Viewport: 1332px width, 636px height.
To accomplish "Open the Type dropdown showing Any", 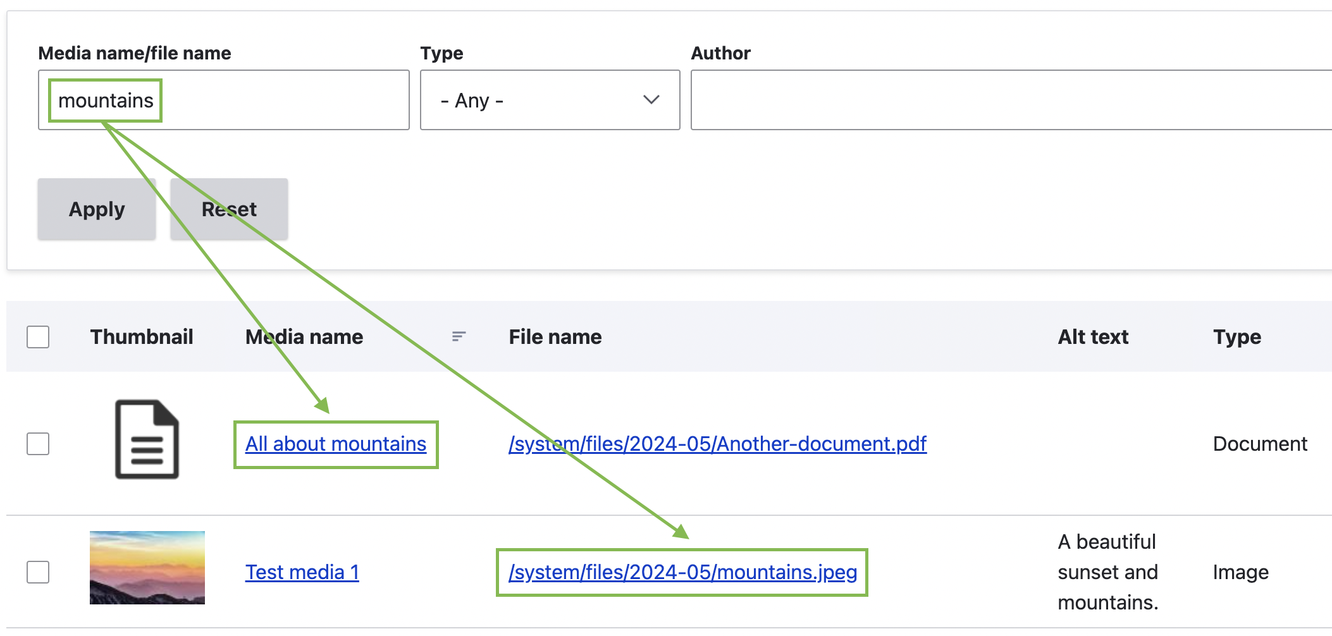I will click(x=549, y=100).
